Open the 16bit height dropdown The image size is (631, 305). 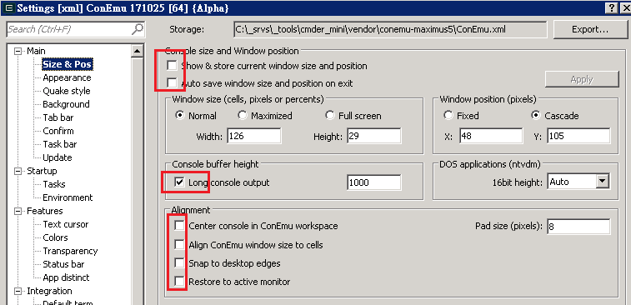click(x=602, y=182)
